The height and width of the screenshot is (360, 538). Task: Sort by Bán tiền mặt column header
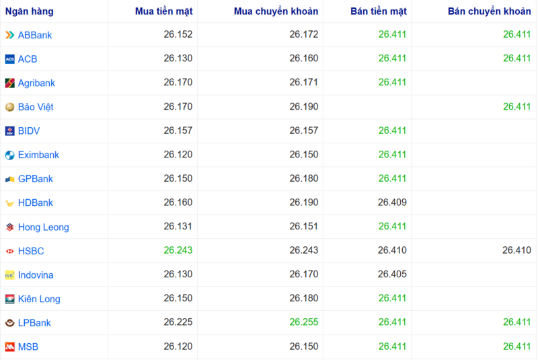click(x=379, y=11)
